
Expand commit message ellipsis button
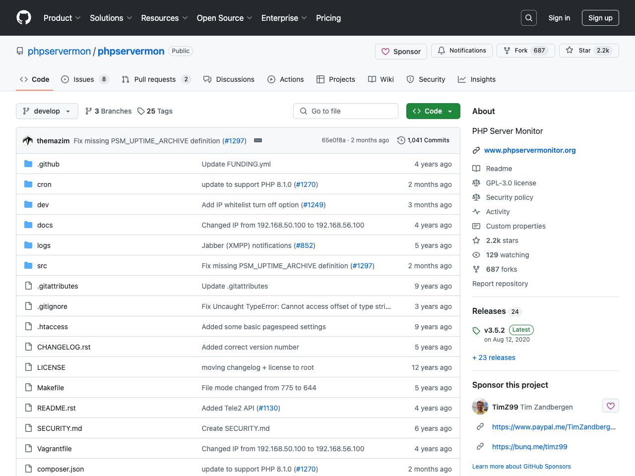258,141
